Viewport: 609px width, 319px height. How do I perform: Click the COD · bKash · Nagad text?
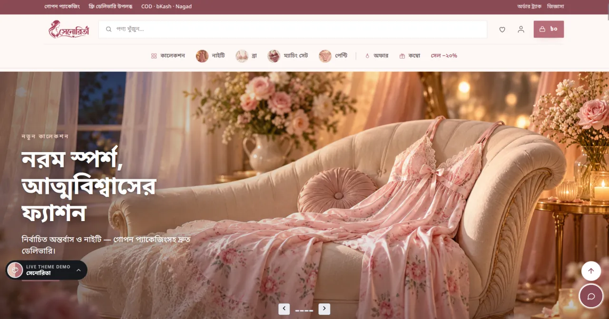coord(167,7)
